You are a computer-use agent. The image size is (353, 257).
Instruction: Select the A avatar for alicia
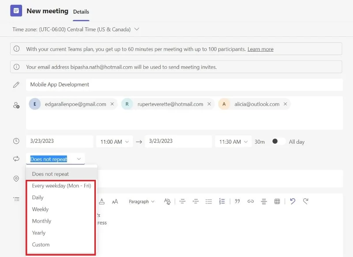[224, 104]
